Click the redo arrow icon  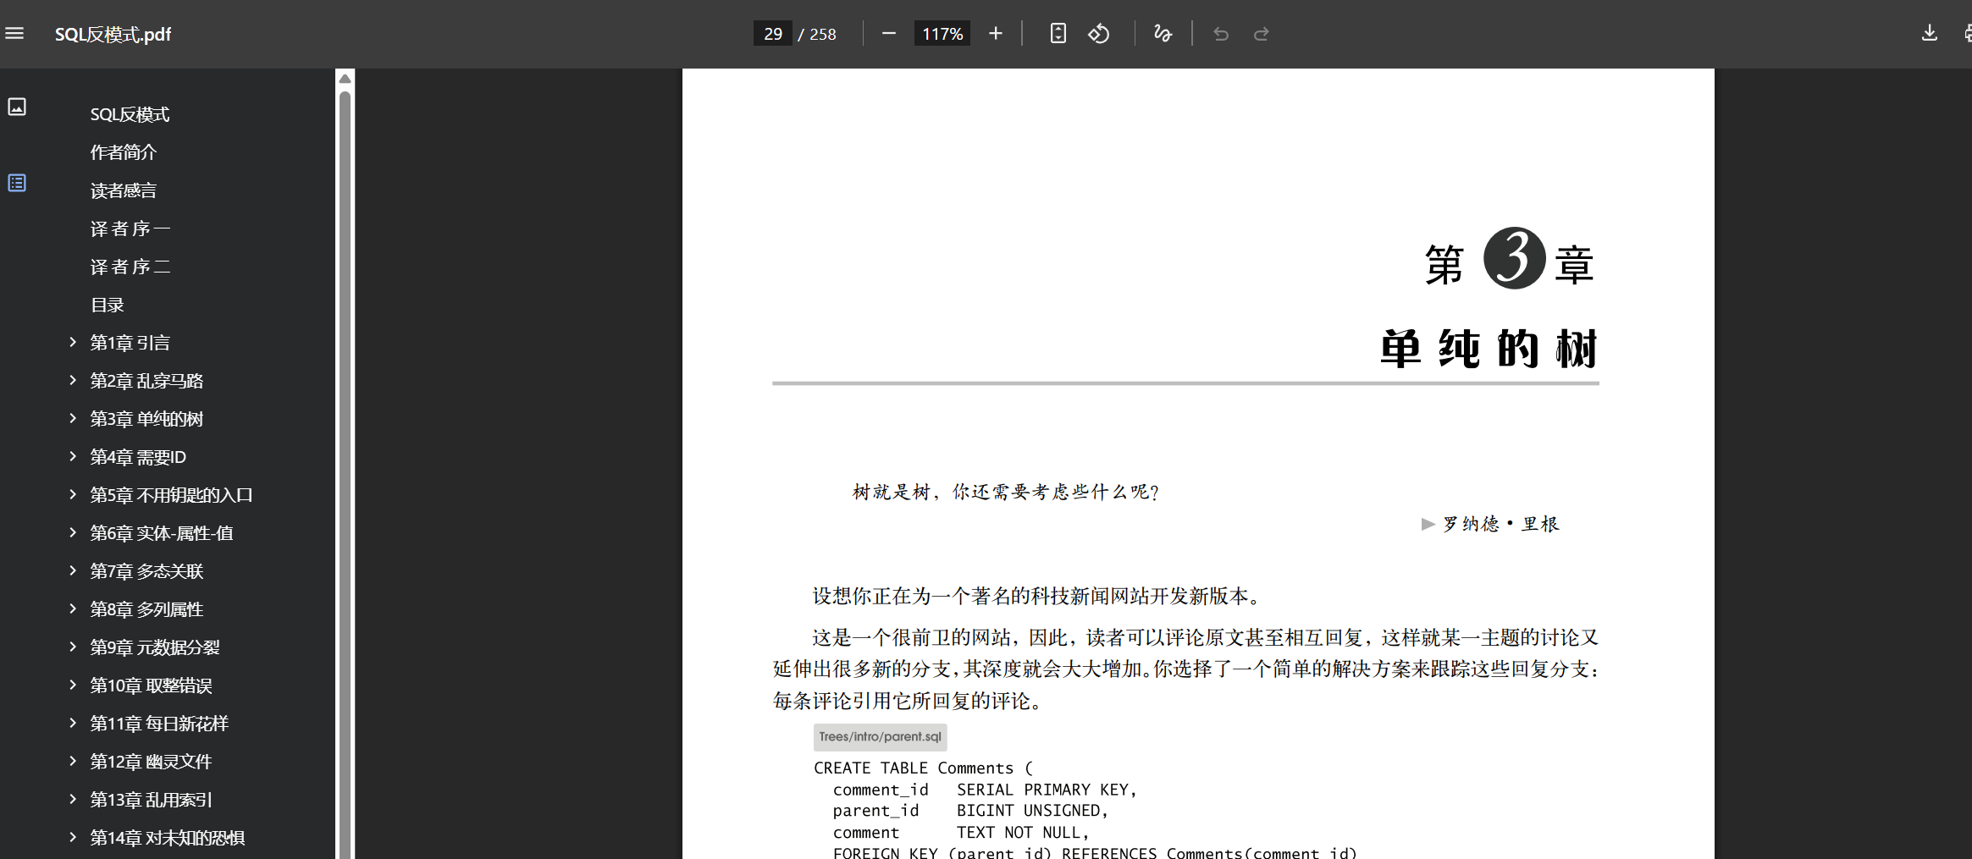(1261, 34)
